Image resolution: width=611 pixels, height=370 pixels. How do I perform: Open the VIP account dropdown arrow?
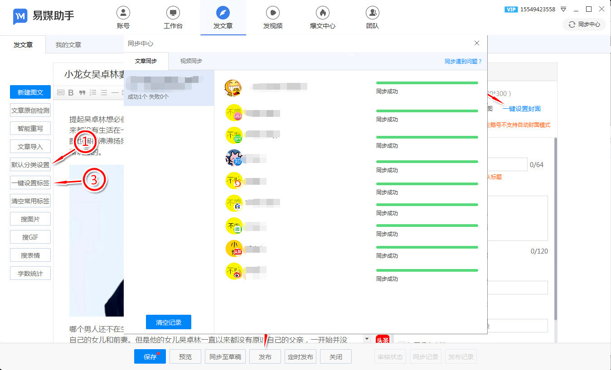[563, 9]
